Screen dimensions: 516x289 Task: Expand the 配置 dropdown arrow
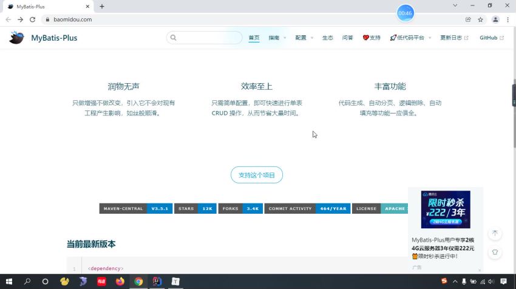pyautogui.click(x=312, y=38)
